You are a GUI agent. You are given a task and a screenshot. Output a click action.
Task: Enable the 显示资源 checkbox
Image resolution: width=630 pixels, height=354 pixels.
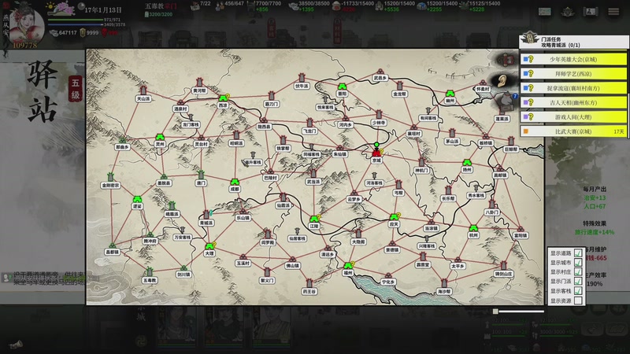click(578, 301)
